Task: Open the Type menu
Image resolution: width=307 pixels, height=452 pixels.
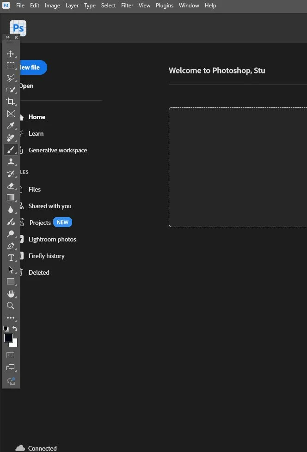Action: click(x=90, y=6)
